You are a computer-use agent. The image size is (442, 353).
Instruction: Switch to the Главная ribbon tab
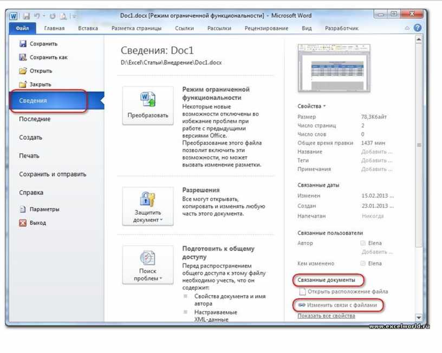54,28
